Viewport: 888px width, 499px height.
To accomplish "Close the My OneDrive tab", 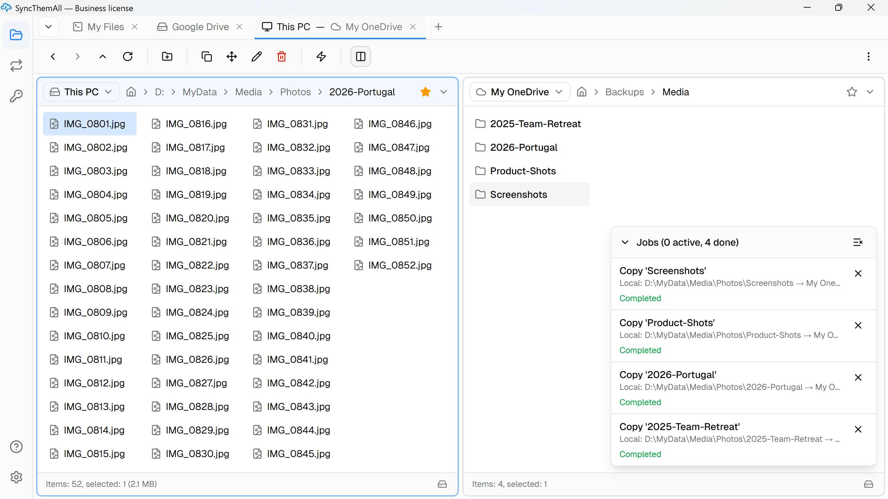I will click(413, 27).
